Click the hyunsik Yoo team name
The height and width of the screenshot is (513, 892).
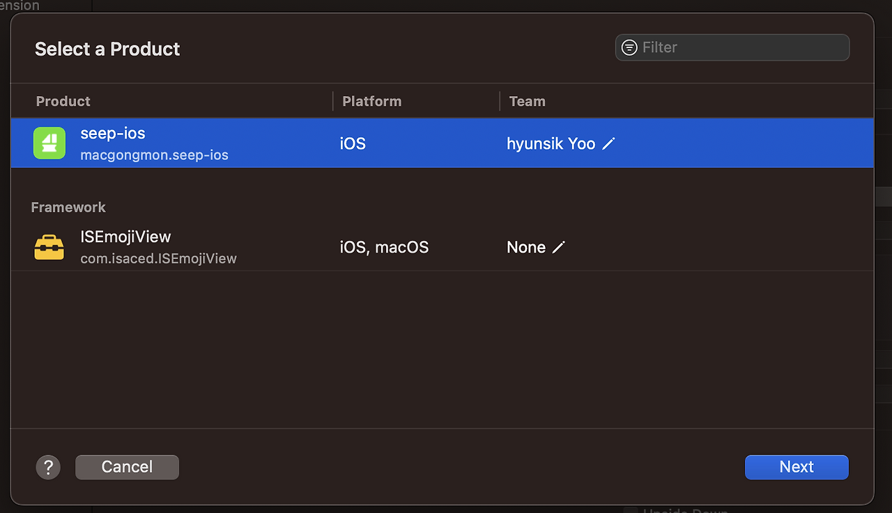(551, 143)
